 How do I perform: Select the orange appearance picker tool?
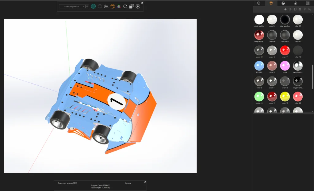coord(113,6)
